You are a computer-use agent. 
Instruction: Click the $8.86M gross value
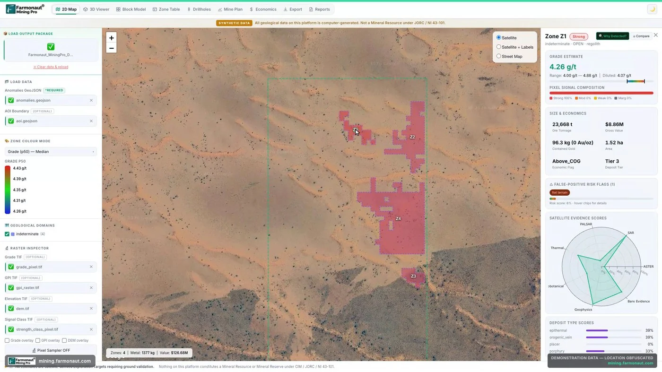[614, 124]
